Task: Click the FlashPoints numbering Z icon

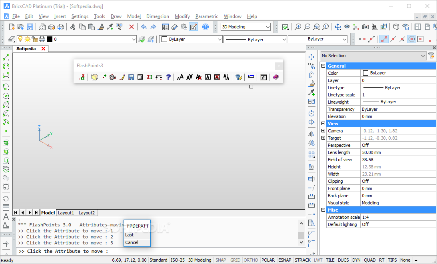Action: (x=82, y=77)
